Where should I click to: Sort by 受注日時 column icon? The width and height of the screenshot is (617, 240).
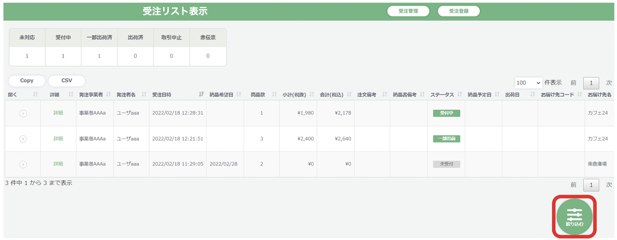(x=201, y=94)
